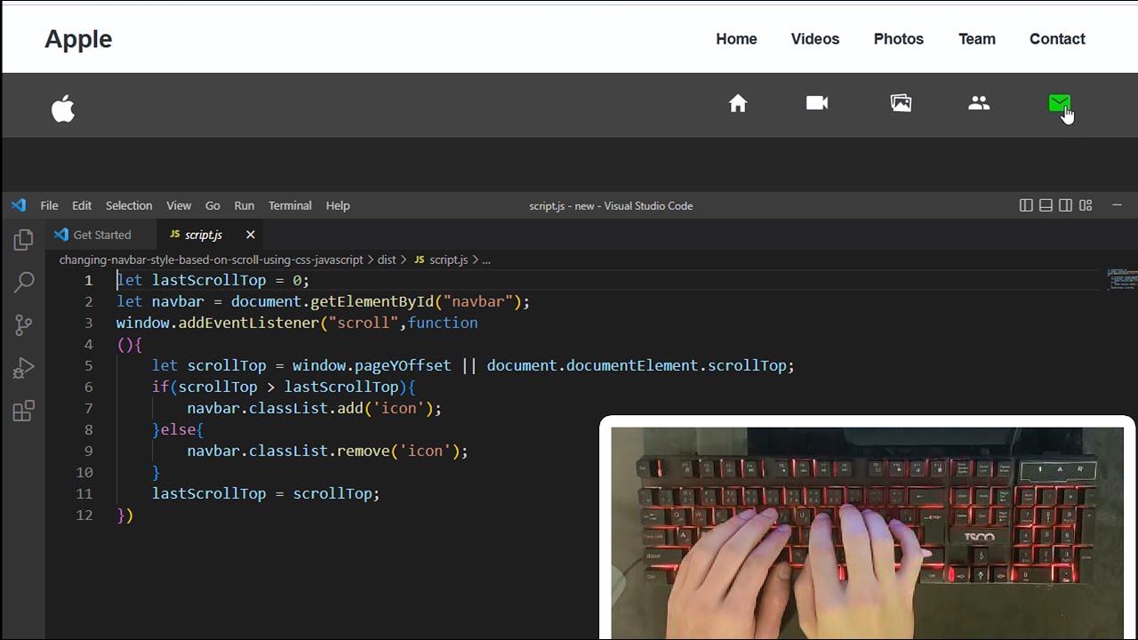Open the Run menu
The height and width of the screenshot is (640, 1138).
[244, 205]
